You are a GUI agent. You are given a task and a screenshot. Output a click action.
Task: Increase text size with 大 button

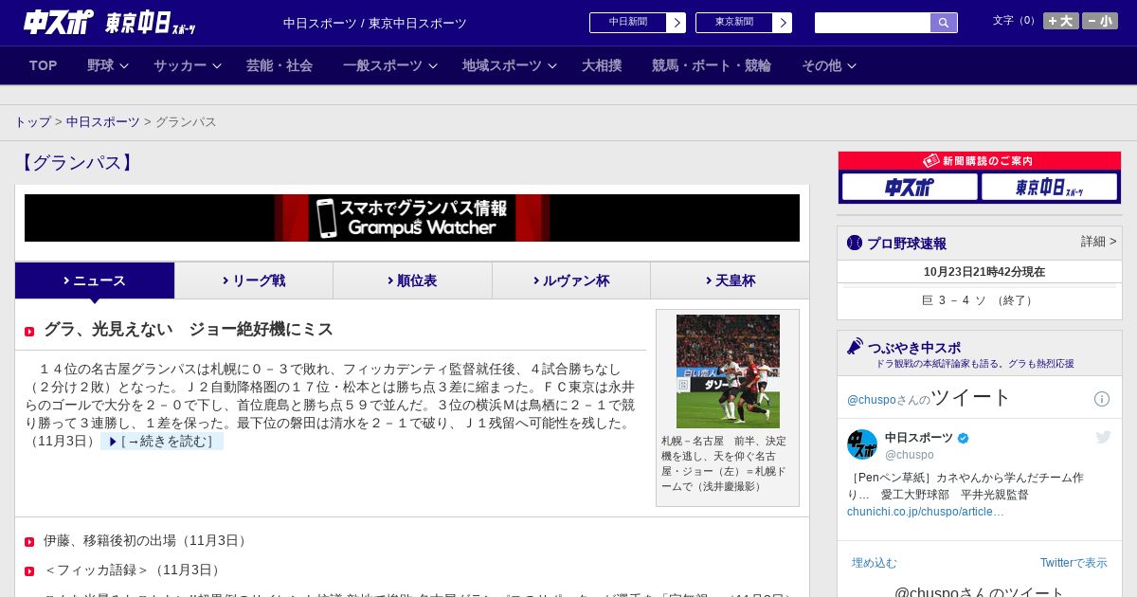coord(1060,21)
